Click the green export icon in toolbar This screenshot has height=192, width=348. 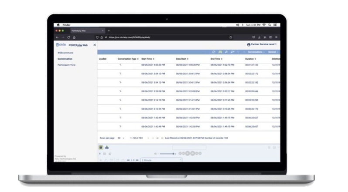[x=220, y=52]
